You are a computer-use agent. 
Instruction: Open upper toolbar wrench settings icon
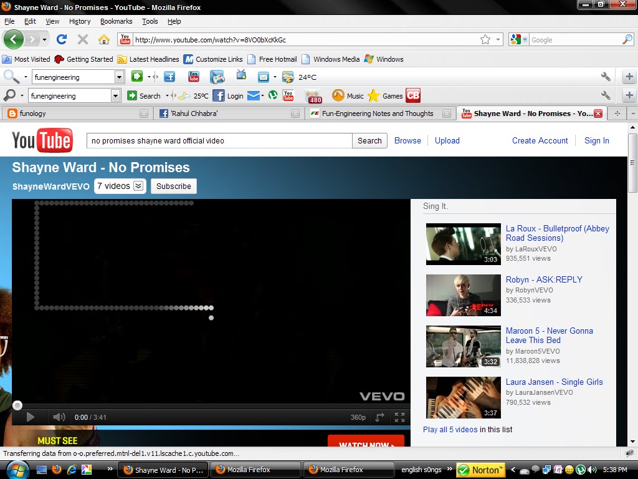pyautogui.click(x=606, y=77)
